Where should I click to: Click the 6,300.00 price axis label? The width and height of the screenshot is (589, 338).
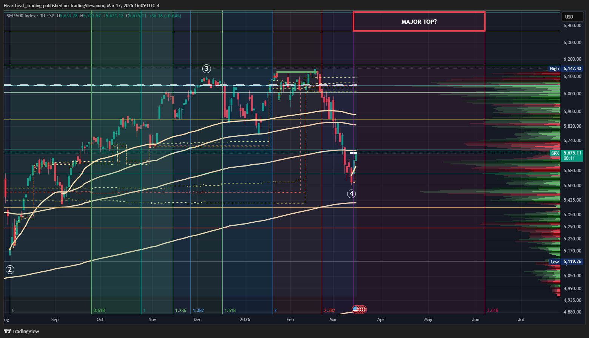point(572,43)
